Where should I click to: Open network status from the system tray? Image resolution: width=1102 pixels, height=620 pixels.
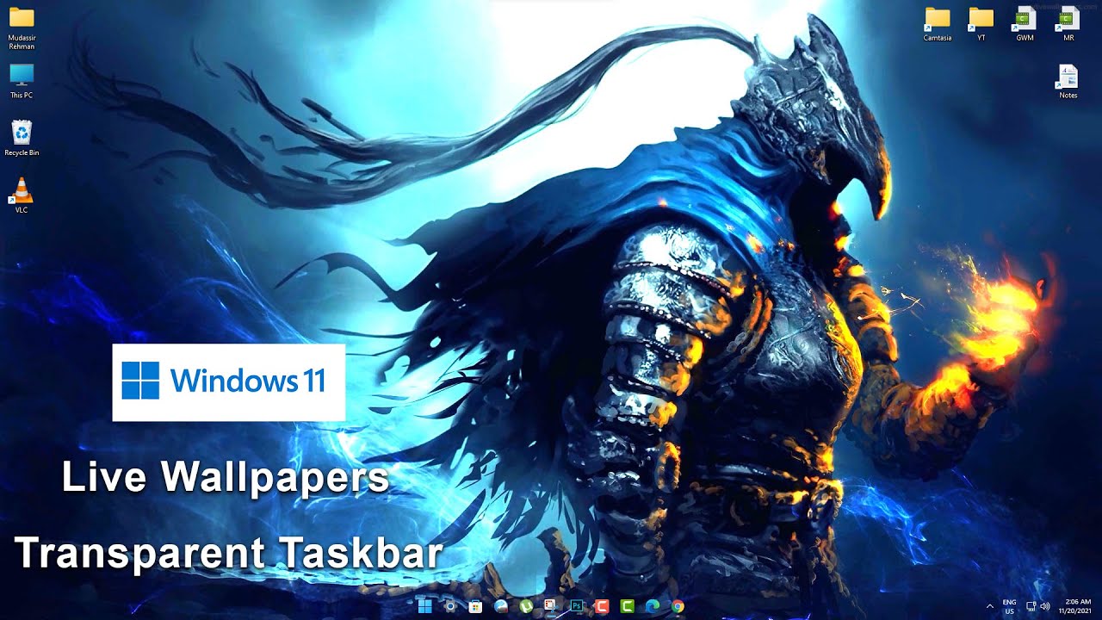coord(1031,606)
